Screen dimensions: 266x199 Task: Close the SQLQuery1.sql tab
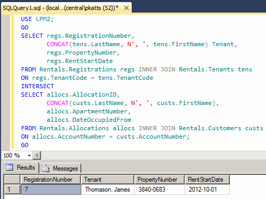(126, 8)
